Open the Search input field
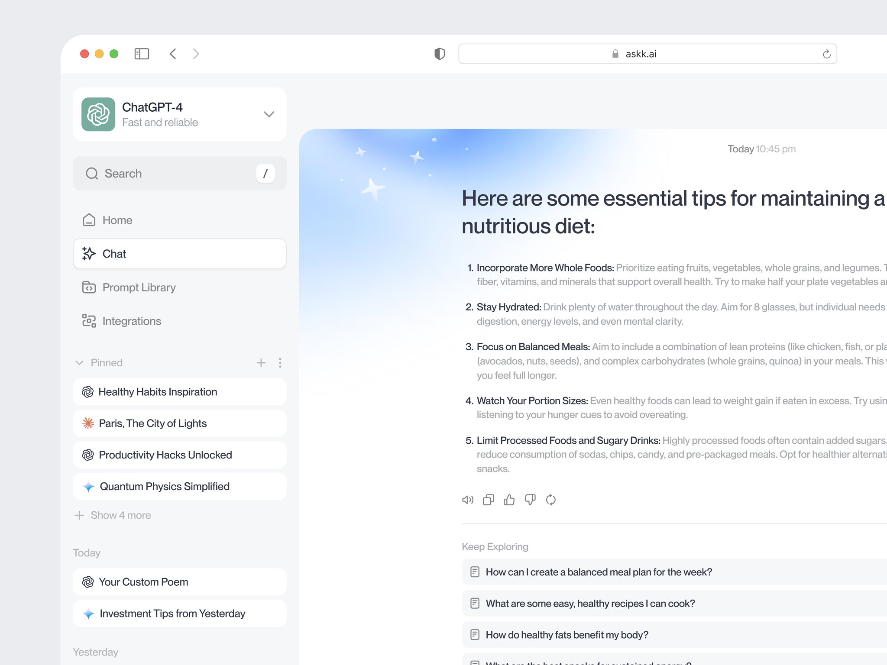Screen dimensions: 887x665 (x=179, y=173)
